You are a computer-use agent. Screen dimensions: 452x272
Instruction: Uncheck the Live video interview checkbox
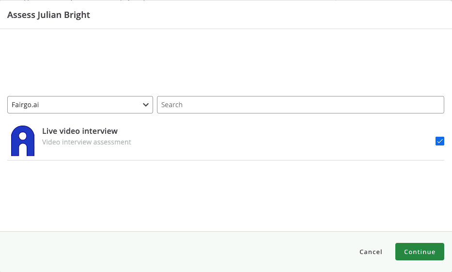440,141
